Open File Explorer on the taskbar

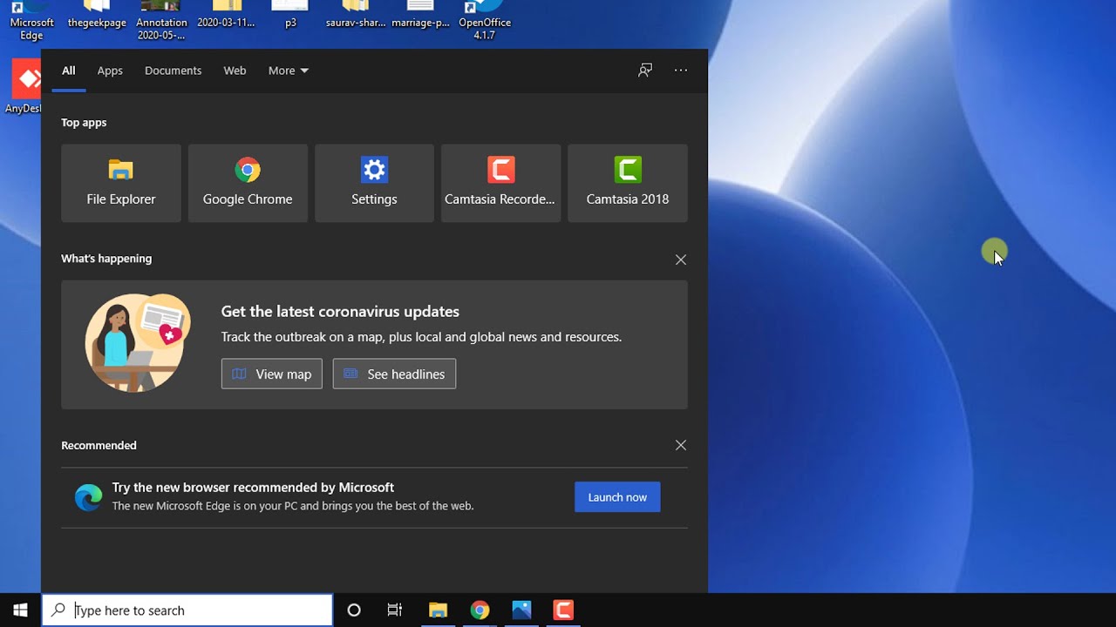438,610
